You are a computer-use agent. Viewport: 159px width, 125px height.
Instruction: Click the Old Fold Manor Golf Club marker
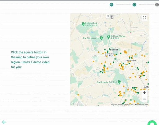[108, 37]
